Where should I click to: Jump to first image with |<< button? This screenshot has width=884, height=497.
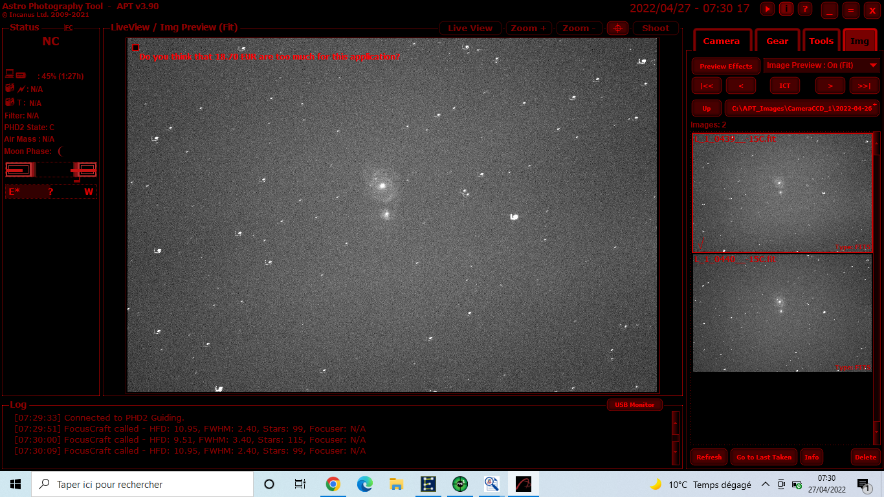pyautogui.click(x=707, y=85)
